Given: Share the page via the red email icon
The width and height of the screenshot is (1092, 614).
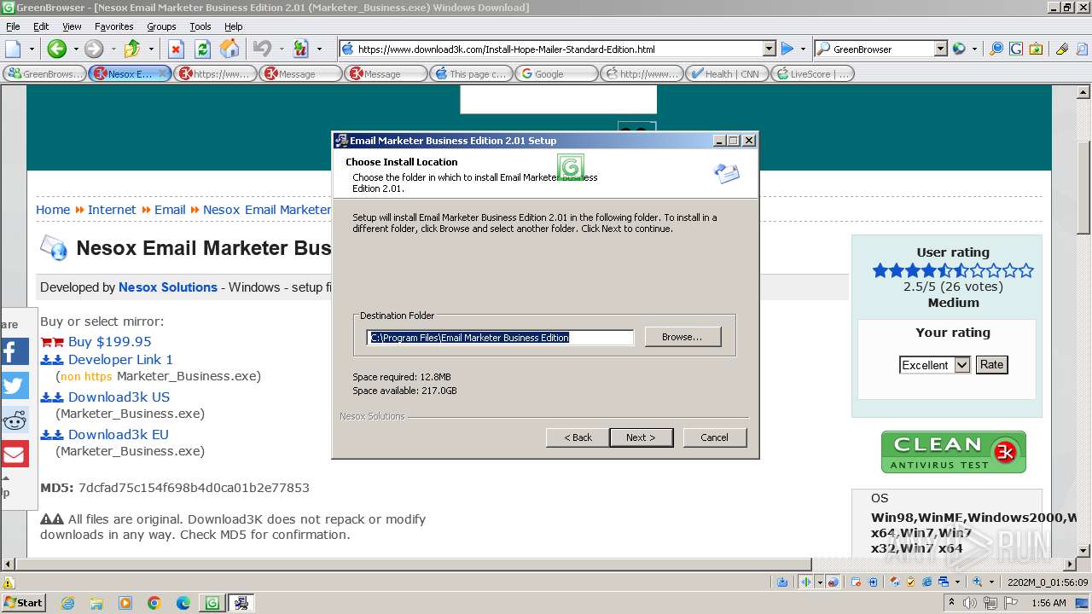Looking at the screenshot, I should [x=15, y=454].
